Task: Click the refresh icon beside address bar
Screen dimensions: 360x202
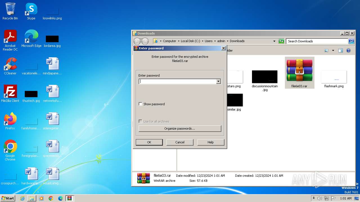Action: tap(281, 41)
